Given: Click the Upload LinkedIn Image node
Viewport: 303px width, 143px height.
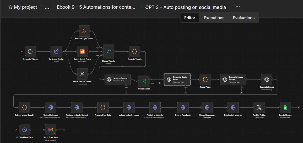Looking at the screenshot, I should click(129, 107).
